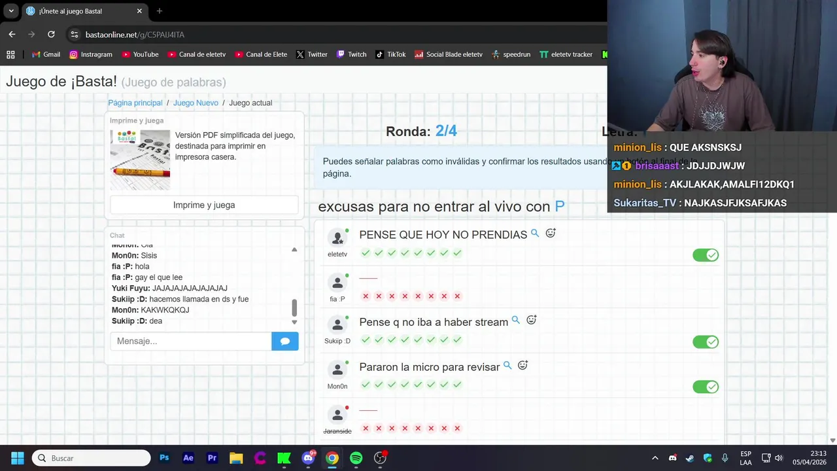Click microphone icon in system tray
Screen dimensions: 837x471
coord(725,458)
